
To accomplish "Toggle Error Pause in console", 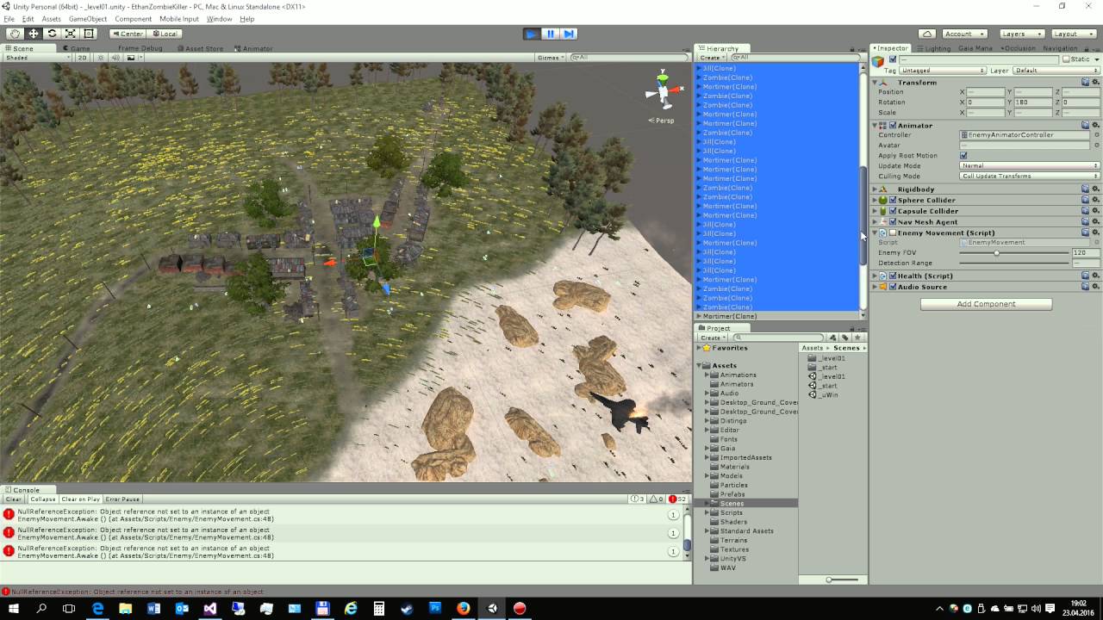I will [123, 499].
